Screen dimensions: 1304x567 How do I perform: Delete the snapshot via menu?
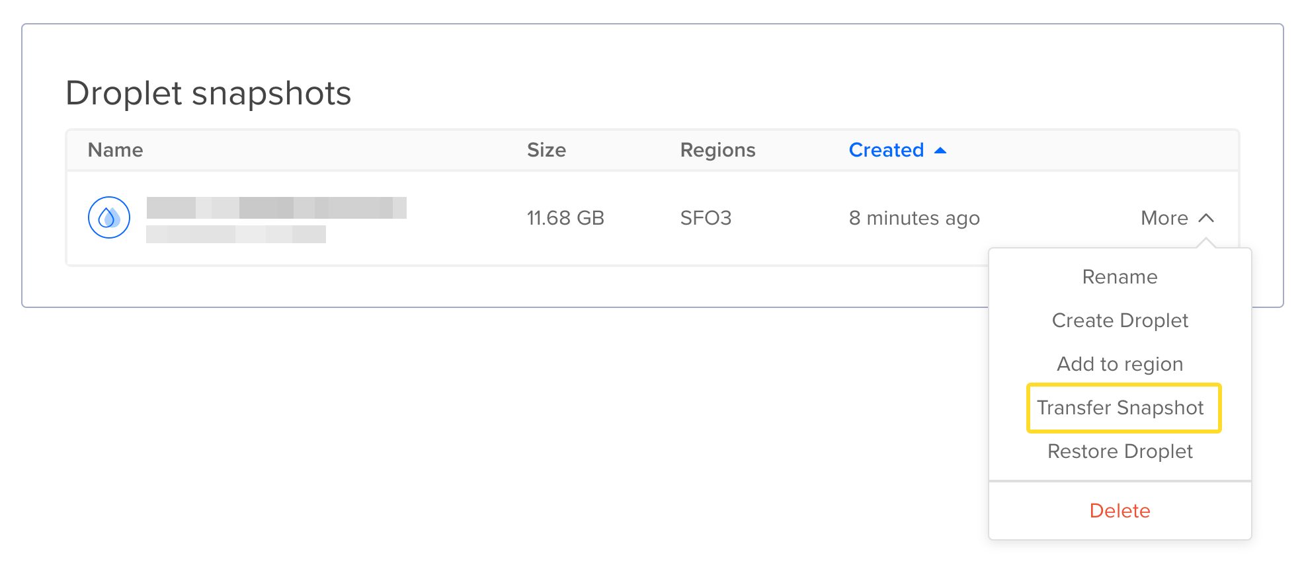point(1120,511)
